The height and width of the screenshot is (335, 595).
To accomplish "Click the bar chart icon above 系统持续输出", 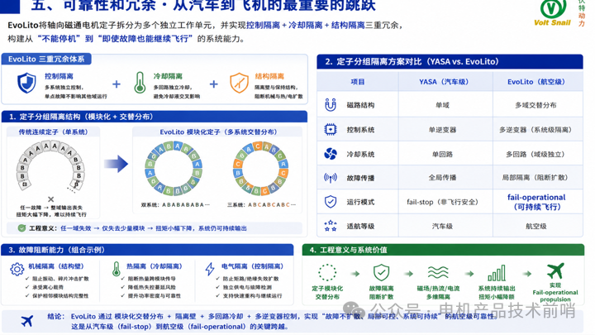I will [x=497, y=273].
